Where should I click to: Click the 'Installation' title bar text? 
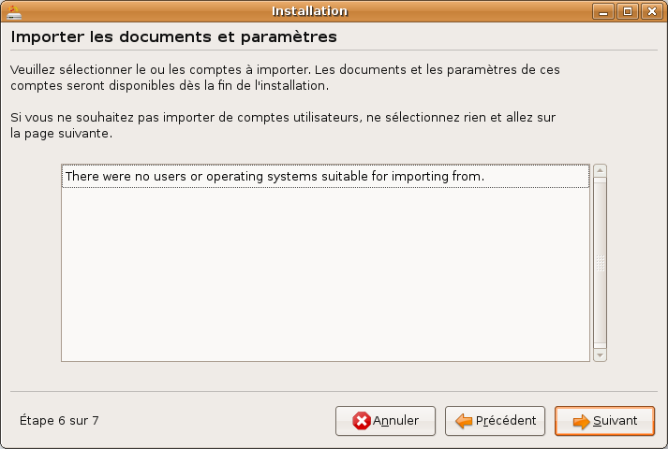pyautogui.click(x=310, y=11)
